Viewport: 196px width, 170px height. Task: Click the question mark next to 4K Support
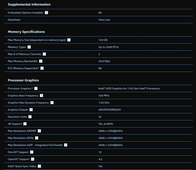[25, 124]
